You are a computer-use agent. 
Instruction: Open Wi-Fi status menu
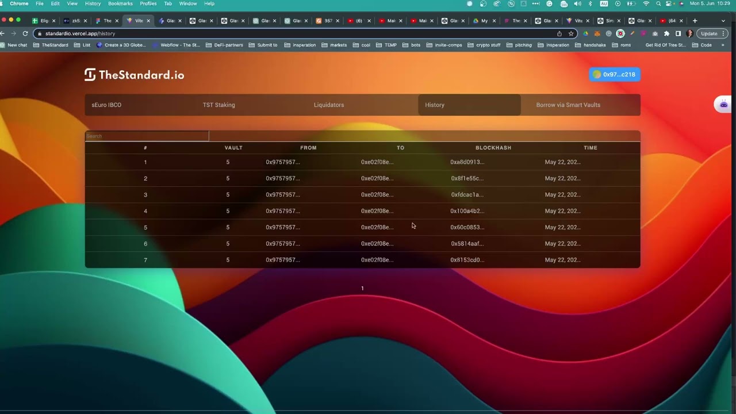click(646, 3)
